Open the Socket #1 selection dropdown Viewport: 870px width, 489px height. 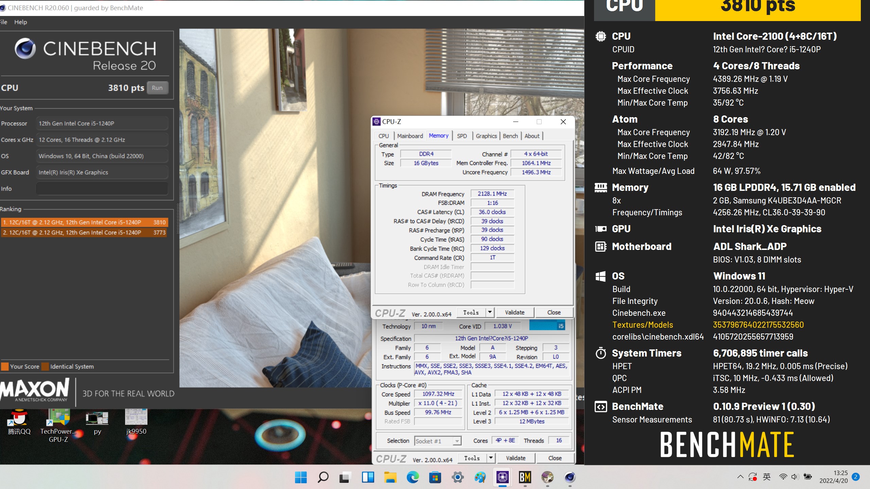pos(438,441)
